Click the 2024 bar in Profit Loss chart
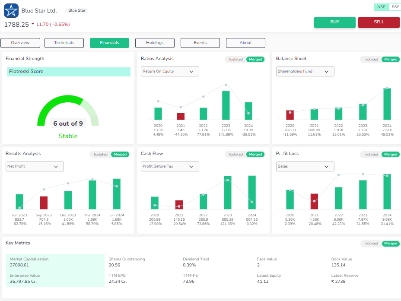This screenshot has width=401, height=301. pos(387,192)
